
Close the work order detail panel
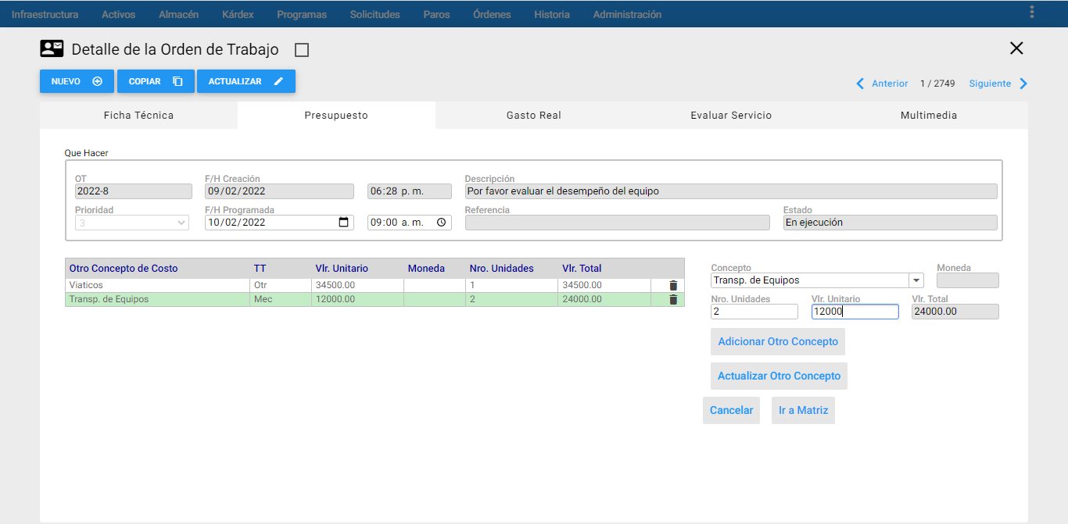pyautogui.click(x=1016, y=48)
